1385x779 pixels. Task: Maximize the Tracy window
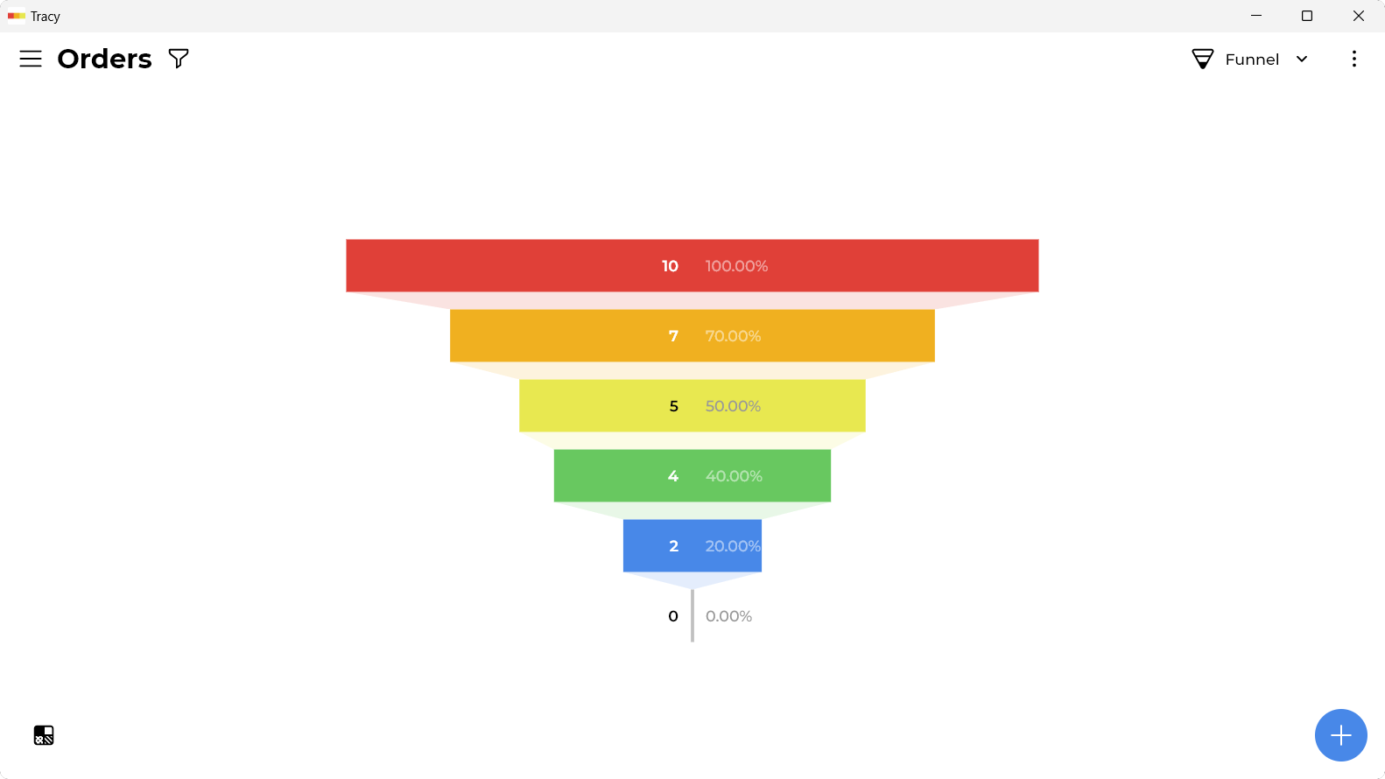tap(1307, 16)
